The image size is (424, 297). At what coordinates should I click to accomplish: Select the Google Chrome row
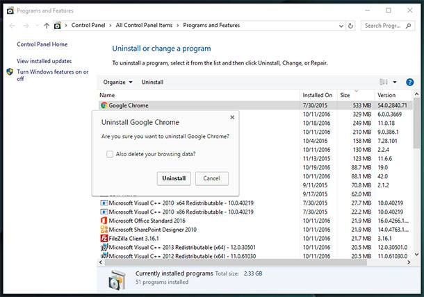coord(256,105)
